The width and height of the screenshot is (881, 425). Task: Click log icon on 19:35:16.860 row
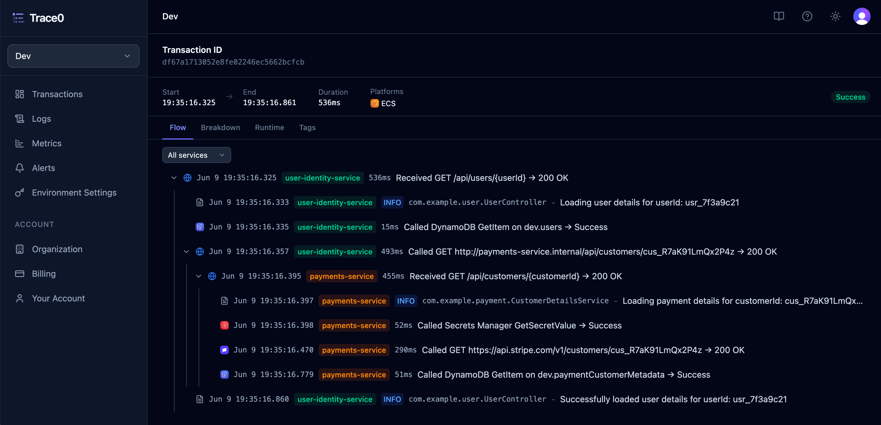point(200,399)
